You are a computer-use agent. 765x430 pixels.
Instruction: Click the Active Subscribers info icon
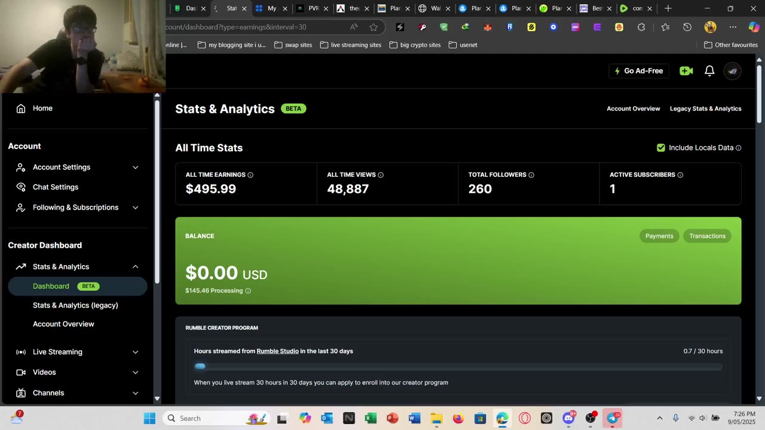680,175
